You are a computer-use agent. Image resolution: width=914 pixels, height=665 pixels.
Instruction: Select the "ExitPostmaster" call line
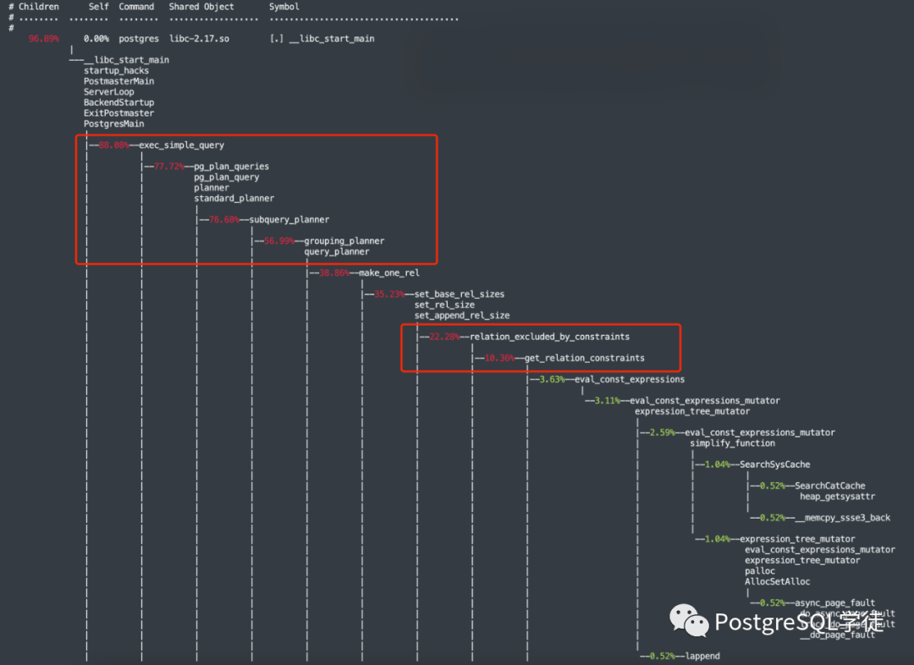coord(119,113)
